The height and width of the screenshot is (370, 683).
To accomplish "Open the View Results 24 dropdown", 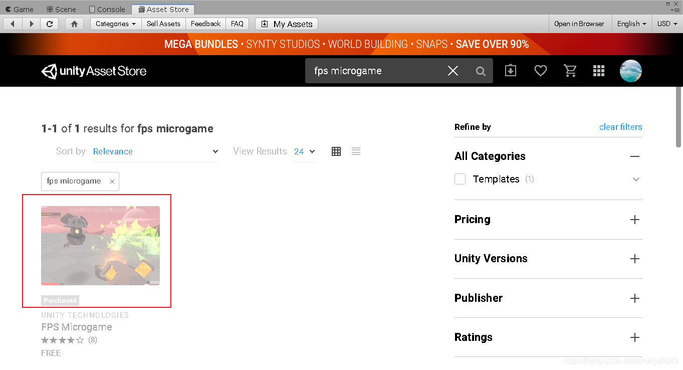I will tap(305, 151).
